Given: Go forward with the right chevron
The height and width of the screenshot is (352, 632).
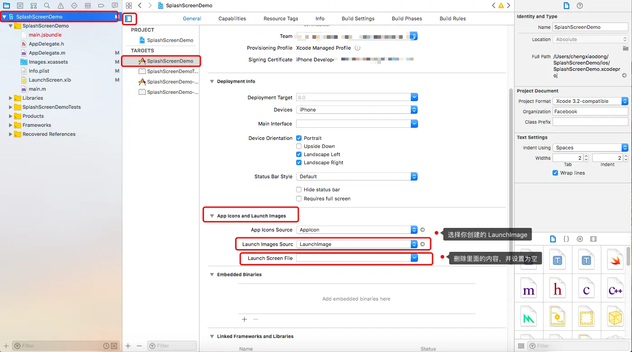Looking at the screenshot, I should coord(150,5).
